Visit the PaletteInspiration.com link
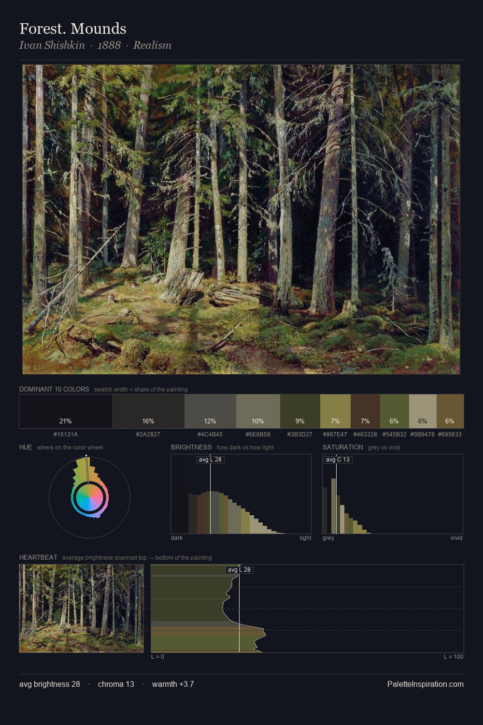The width and height of the screenshot is (483, 725). pos(426,684)
